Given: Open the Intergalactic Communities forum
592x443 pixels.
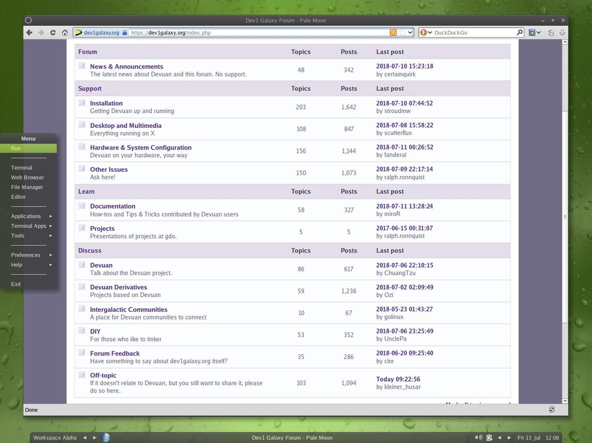Looking at the screenshot, I should (128, 310).
